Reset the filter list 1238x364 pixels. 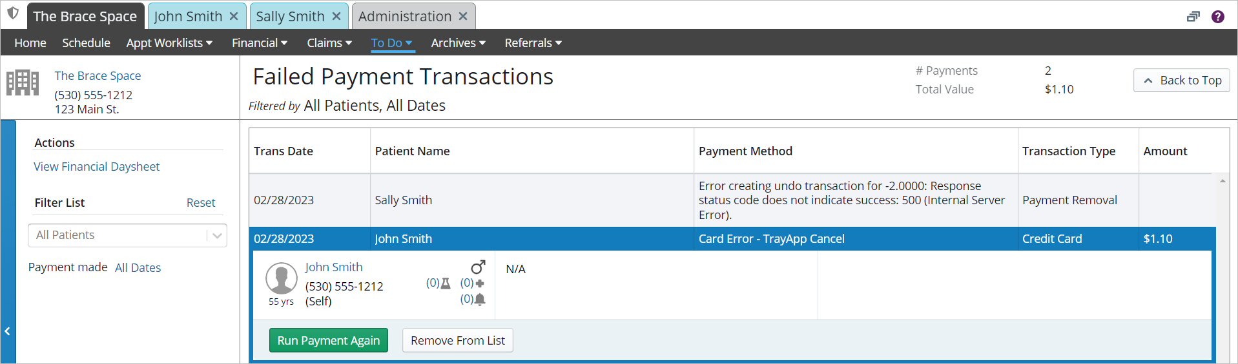(201, 203)
